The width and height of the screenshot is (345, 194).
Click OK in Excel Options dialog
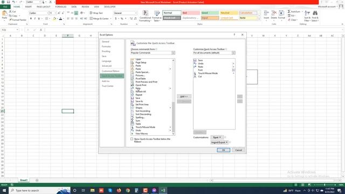point(223,150)
